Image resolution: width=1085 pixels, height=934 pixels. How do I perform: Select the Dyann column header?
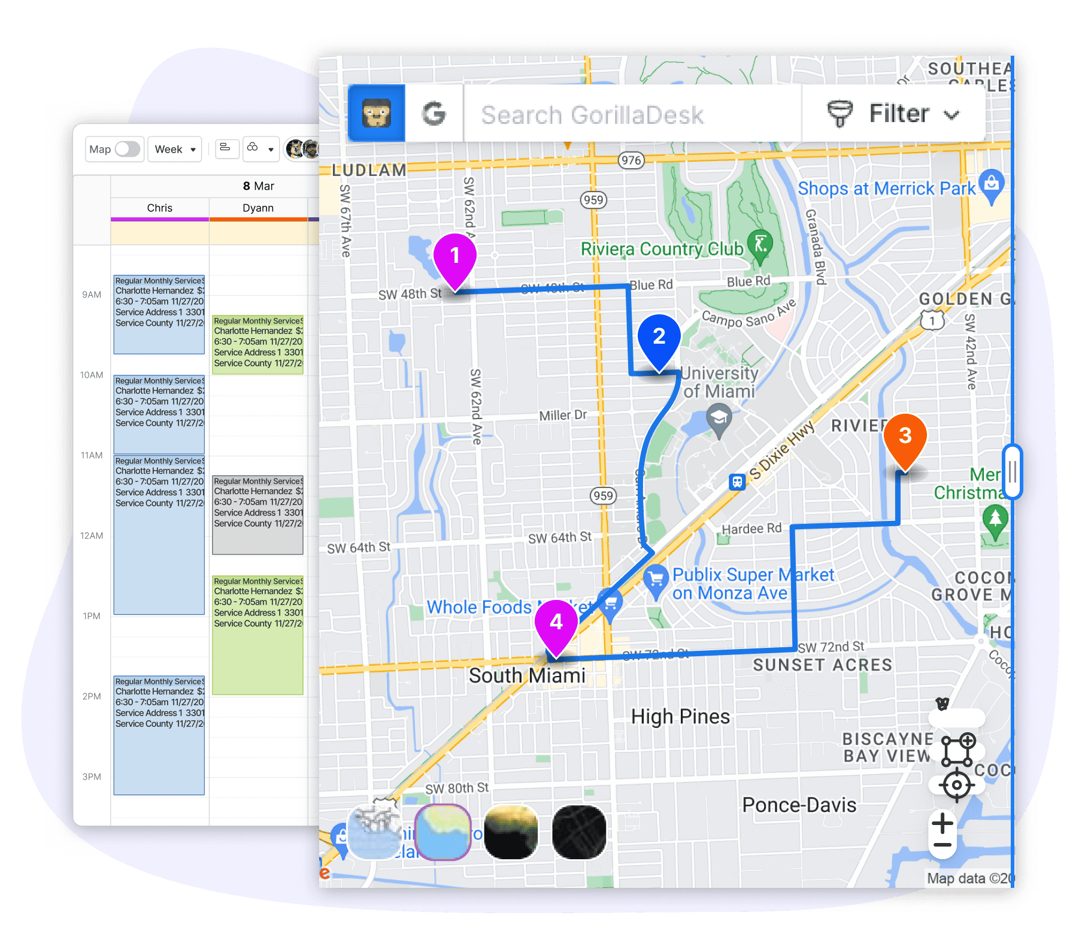point(258,208)
